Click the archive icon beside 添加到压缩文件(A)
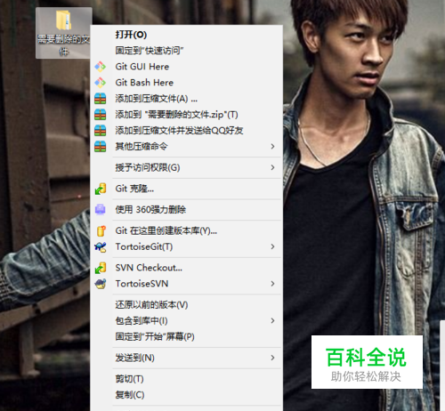This screenshot has width=445, height=411. (x=100, y=99)
